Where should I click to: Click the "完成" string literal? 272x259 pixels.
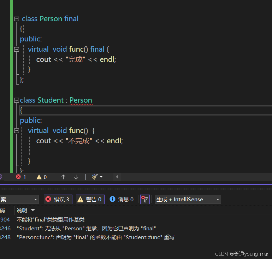click(x=76, y=59)
